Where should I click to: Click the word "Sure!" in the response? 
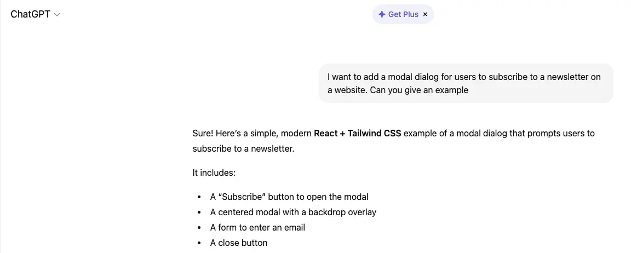click(x=203, y=134)
